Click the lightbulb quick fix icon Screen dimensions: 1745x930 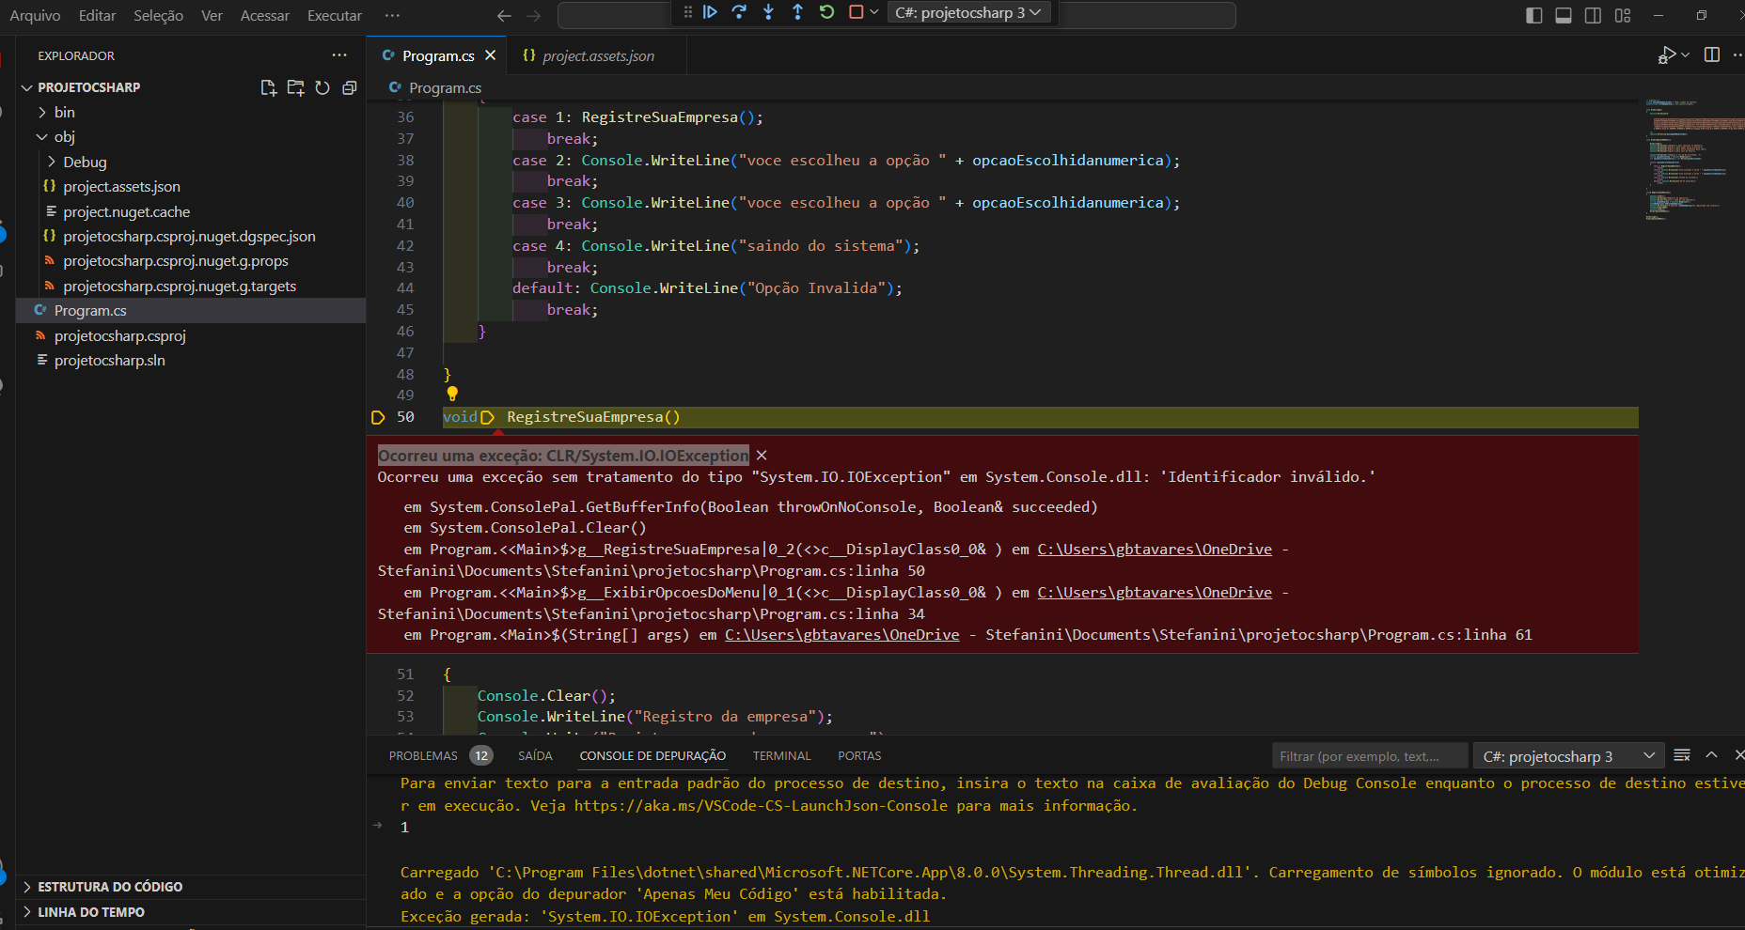click(452, 394)
